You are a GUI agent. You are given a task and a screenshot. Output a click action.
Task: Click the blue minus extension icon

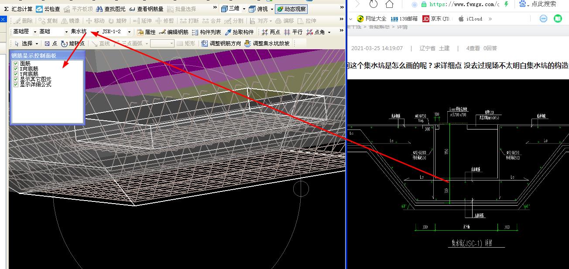(x=543, y=19)
